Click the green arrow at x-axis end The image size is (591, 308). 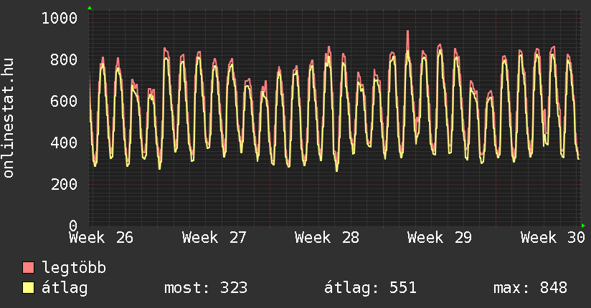(x=583, y=226)
